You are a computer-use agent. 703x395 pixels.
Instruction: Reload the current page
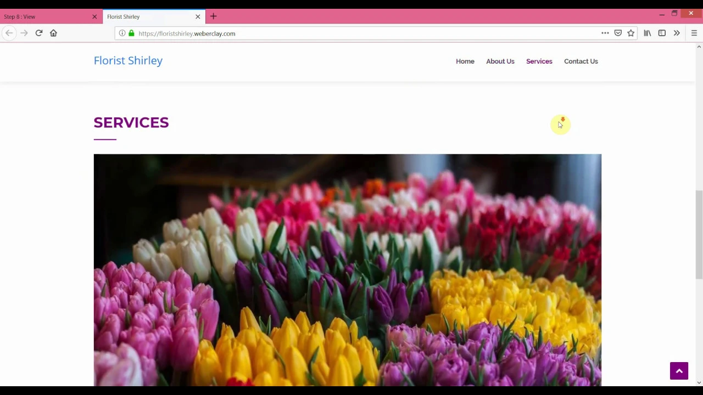pyautogui.click(x=39, y=33)
